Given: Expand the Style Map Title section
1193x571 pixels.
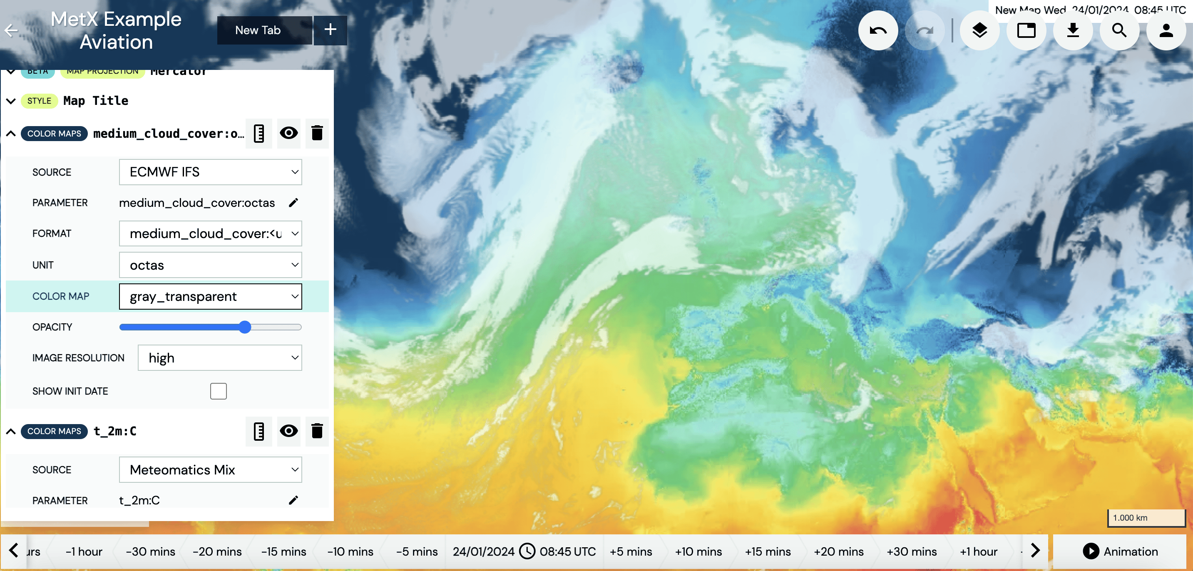Looking at the screenshot, I should pos(11,101).
